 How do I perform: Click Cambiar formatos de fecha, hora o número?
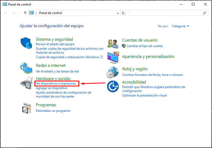[x=153, y=75]
